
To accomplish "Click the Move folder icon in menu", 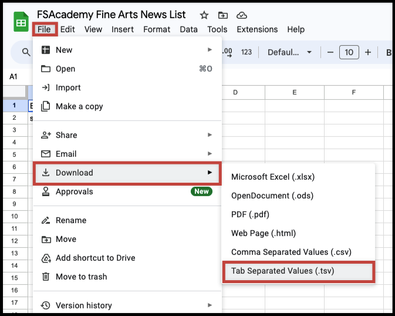I will [46, 239].
